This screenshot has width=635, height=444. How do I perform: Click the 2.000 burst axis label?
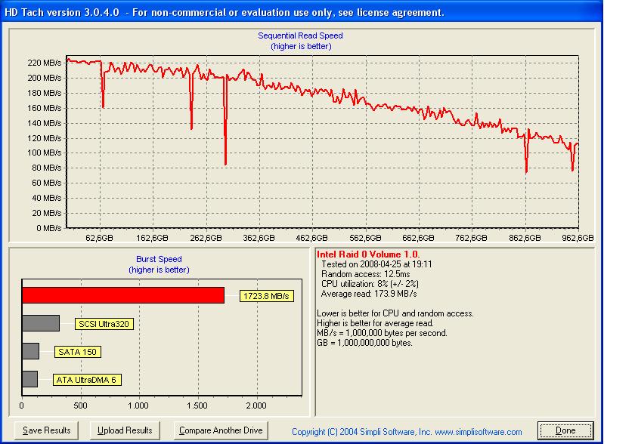pos(256,405)
